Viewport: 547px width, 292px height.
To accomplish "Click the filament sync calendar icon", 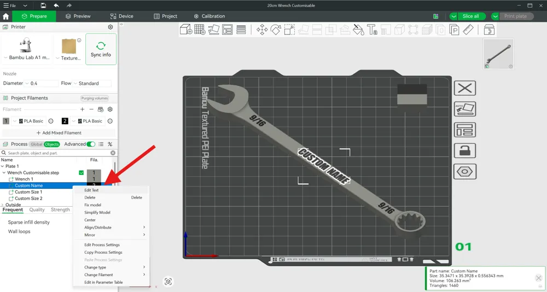I will (101, 109).
